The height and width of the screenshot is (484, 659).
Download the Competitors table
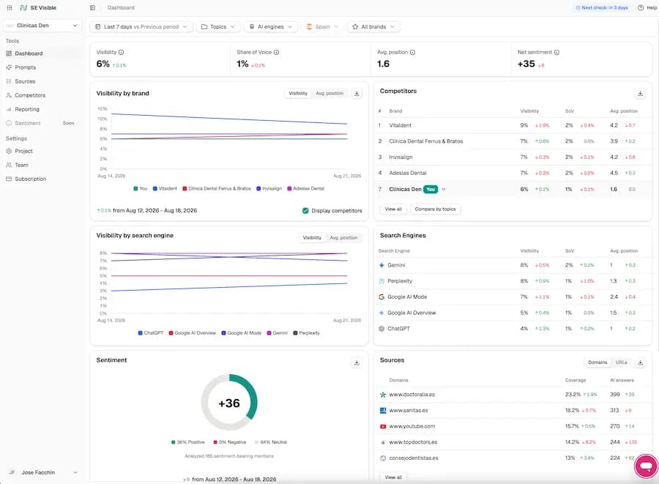(640, 93)
